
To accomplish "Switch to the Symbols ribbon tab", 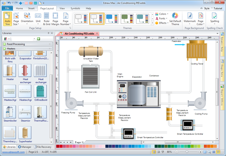I will pos(75,8).
